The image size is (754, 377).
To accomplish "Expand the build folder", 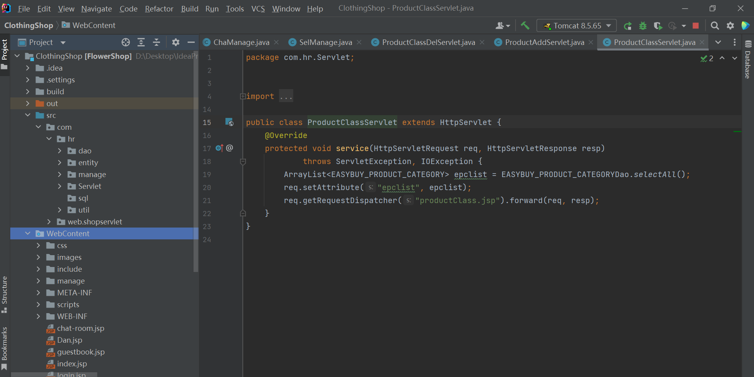I will tap(27, 91).
